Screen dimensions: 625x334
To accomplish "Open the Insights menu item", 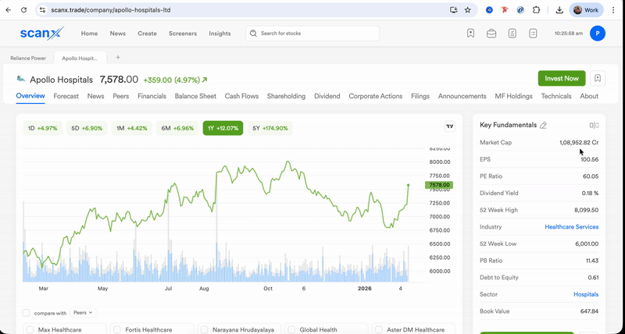I will click(x=220, y=34).
